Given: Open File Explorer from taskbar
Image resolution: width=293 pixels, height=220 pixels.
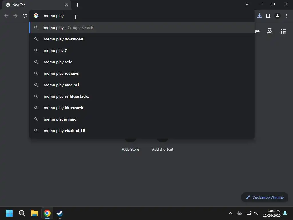Looking at the screenshot, I should 35,213.
